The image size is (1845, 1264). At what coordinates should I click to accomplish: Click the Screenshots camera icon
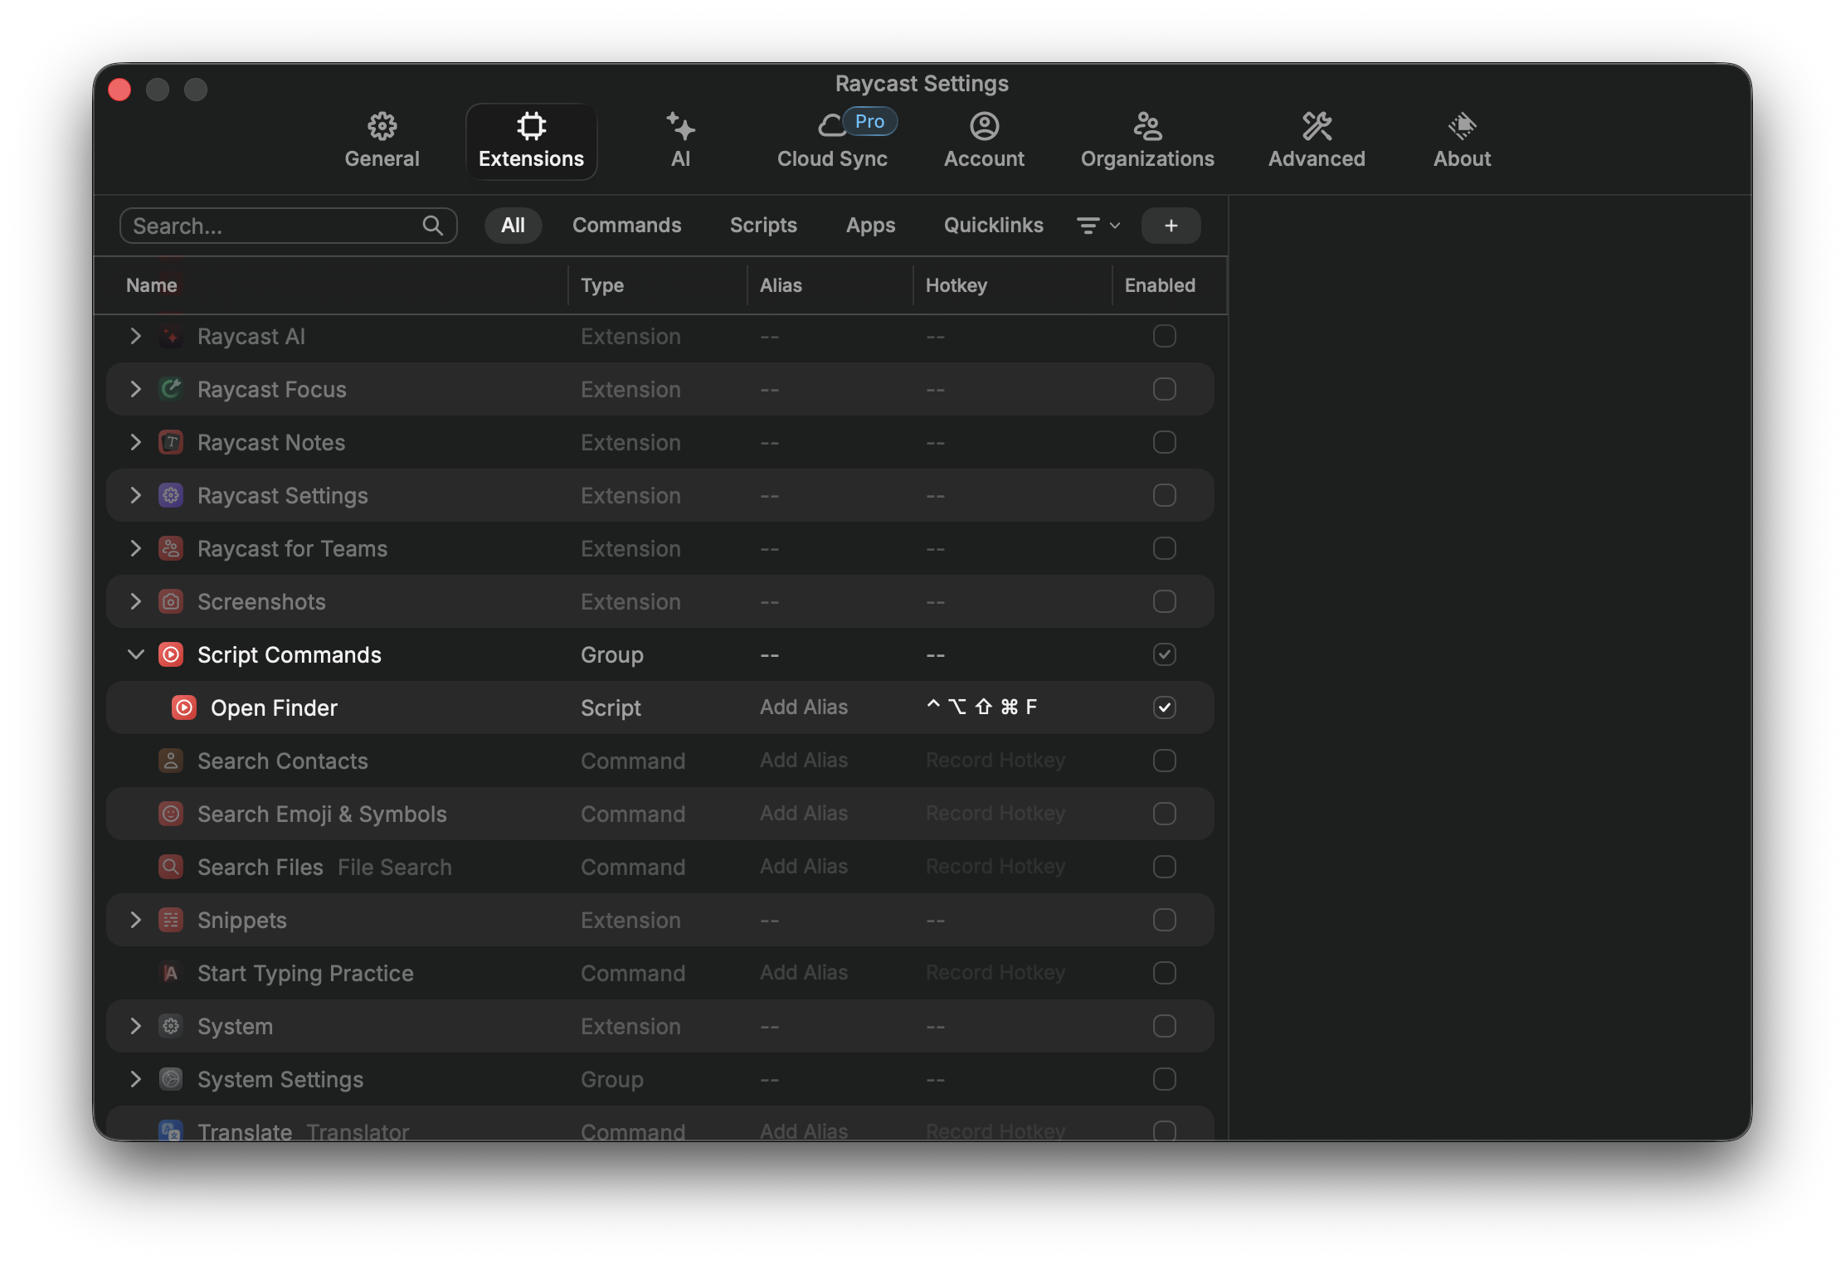coord(171,601)
